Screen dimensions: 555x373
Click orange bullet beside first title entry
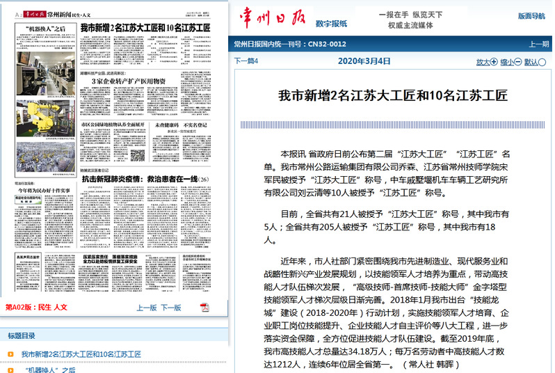(x=10, y=354)
